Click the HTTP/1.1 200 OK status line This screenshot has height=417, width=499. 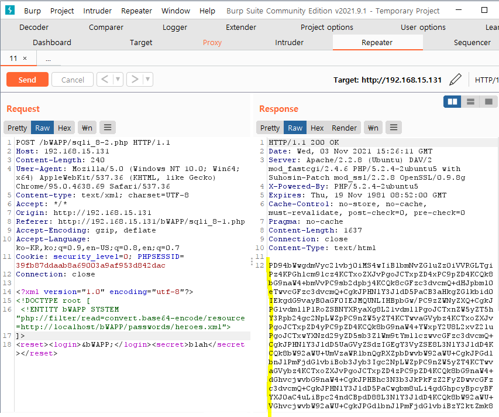(304, 142)
